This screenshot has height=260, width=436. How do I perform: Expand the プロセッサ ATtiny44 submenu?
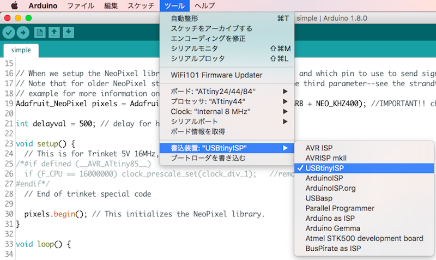[x=227, y=101]
